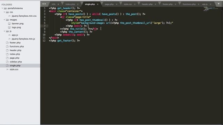Viewport: 223px width, 125px height.
Task: Click line number 12 in gutter
Action: [x=44, y=41]
